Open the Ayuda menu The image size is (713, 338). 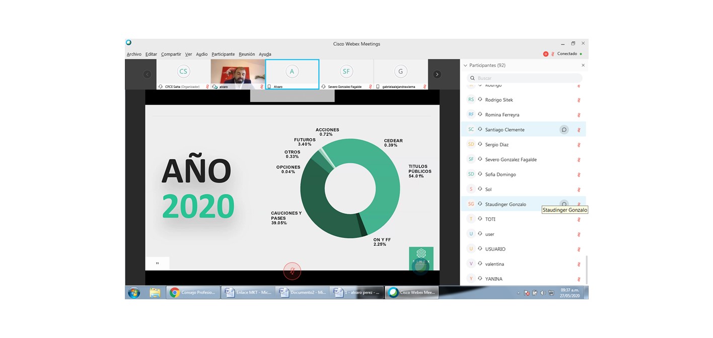265,54
